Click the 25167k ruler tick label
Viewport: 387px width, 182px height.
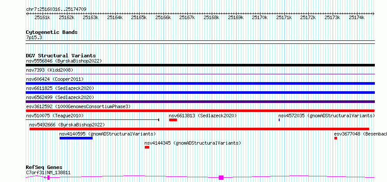(x=187, y=18)
